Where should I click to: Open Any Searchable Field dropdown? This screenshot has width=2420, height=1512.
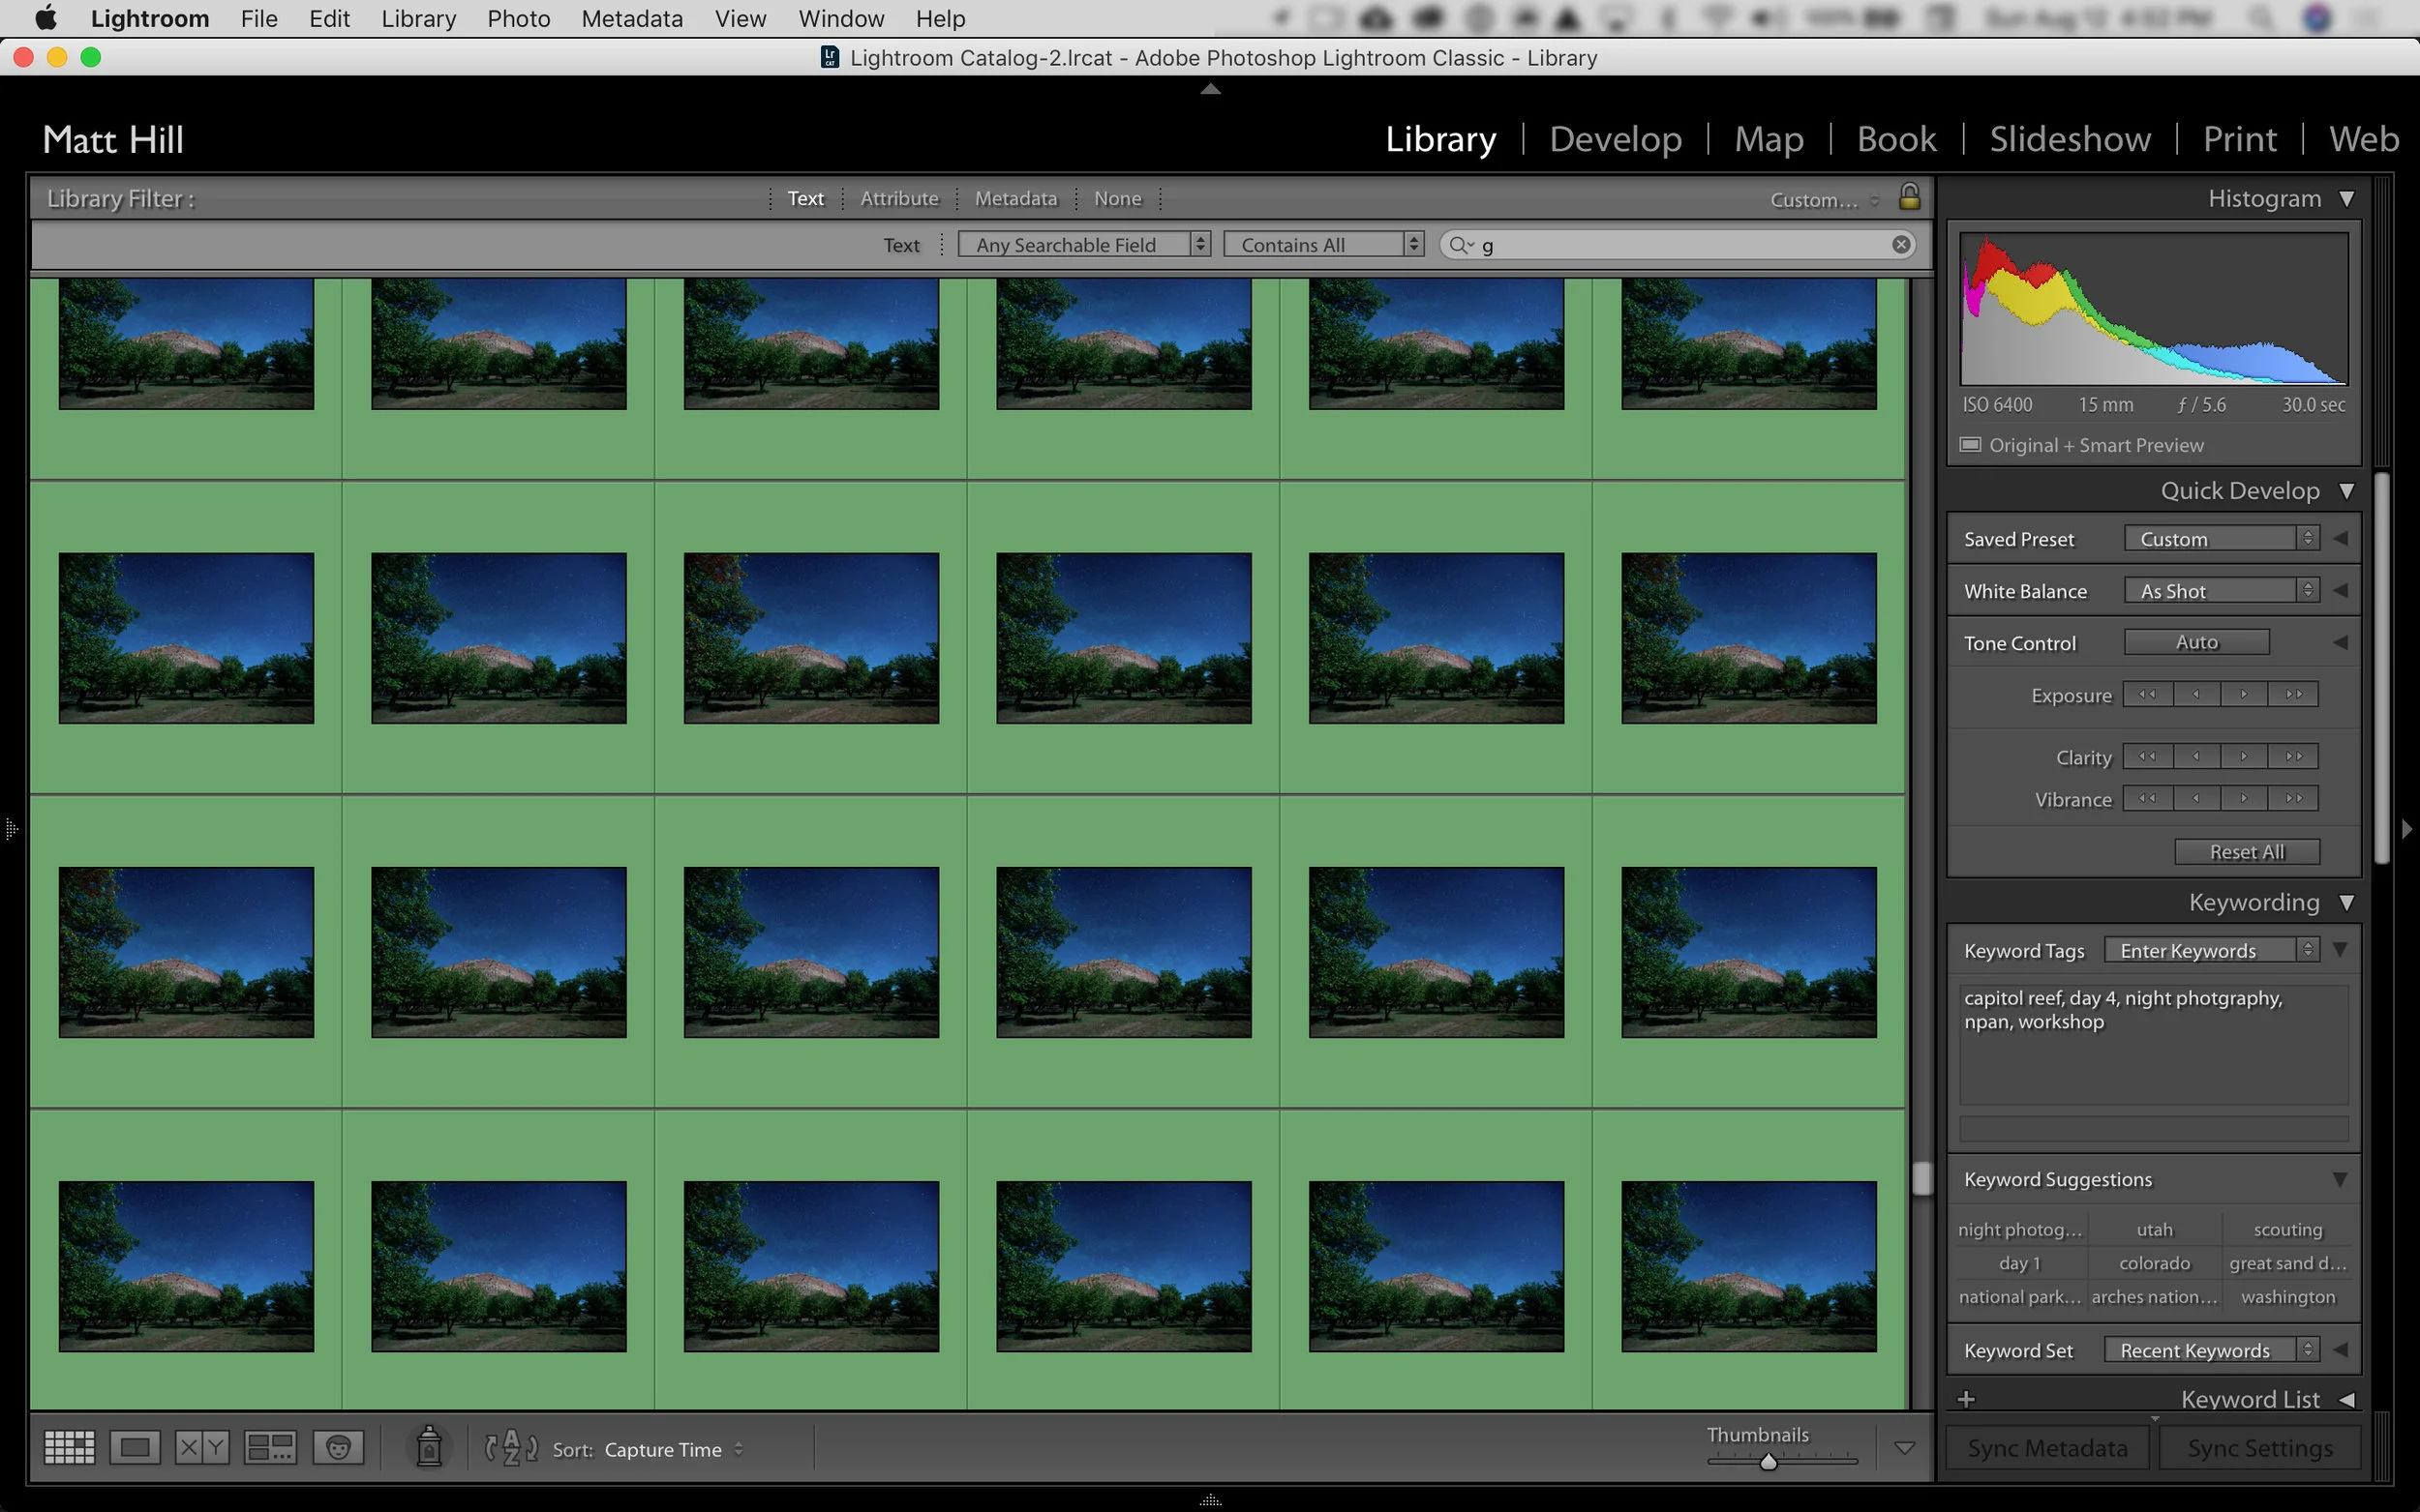1083,245
